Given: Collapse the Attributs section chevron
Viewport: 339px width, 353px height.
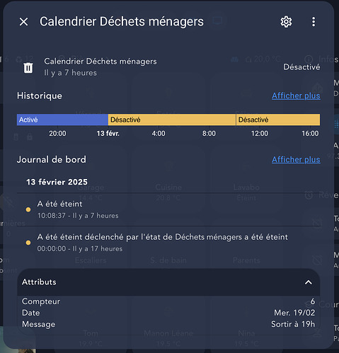Looking at the screenshot, I should (309, 282).
